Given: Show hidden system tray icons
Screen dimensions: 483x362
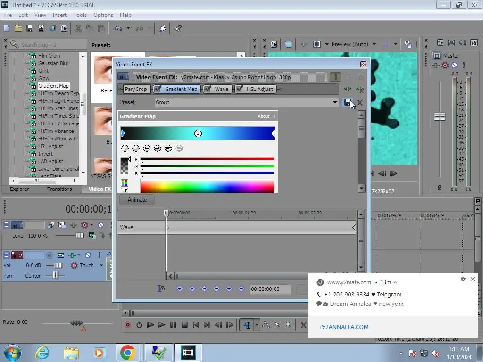Looking at the screenshot, I should click(x=401, y=353).
